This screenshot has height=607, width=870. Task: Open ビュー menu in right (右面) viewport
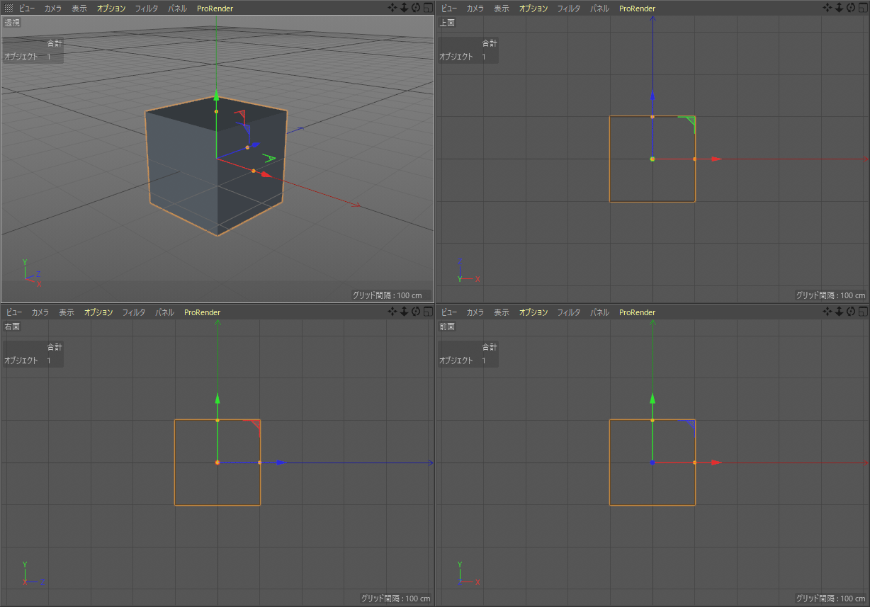coord(13,312)
